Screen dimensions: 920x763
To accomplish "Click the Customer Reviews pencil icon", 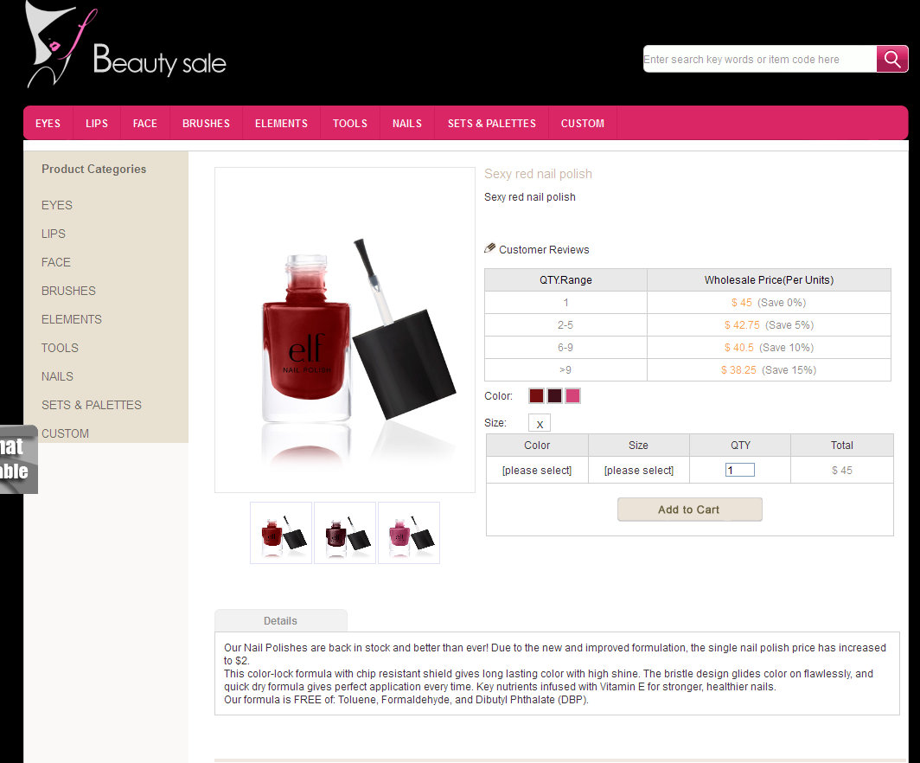I will coord(490,248).
